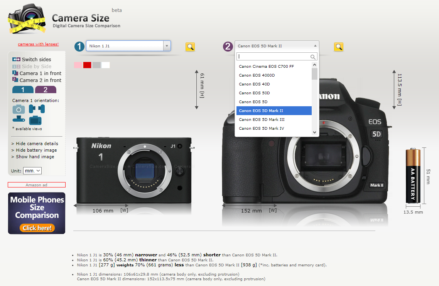Screen dimensions: 439x286
Task: Click the Camera 2 in front icon
Action: point(15,80)
